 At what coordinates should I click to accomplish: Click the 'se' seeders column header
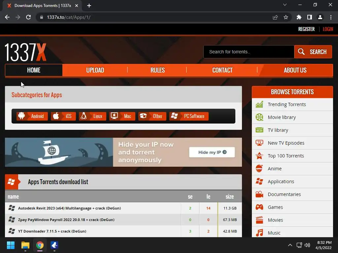point(190,197)
